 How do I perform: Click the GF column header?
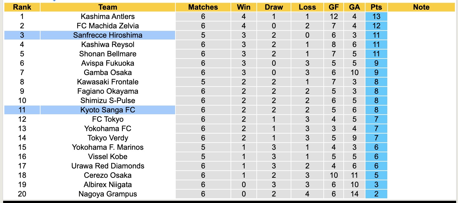tap(334, 7)
